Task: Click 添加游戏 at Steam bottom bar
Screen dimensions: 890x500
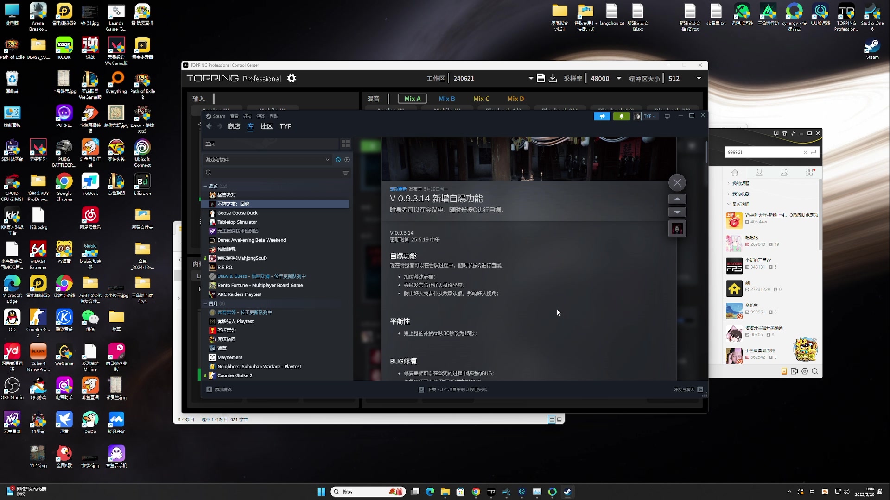Action: [x=219, y=389]
